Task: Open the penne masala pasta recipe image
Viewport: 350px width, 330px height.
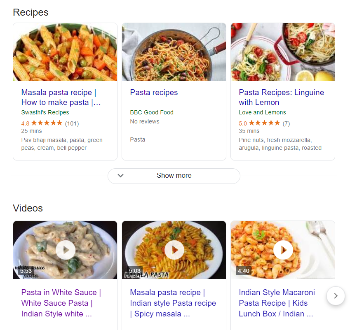Action: [x=65, y=52]
